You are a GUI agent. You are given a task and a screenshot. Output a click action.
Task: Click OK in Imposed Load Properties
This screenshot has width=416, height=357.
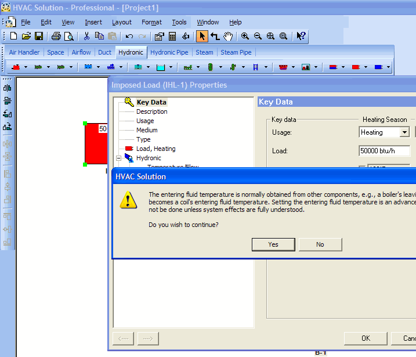pos(366,338)
